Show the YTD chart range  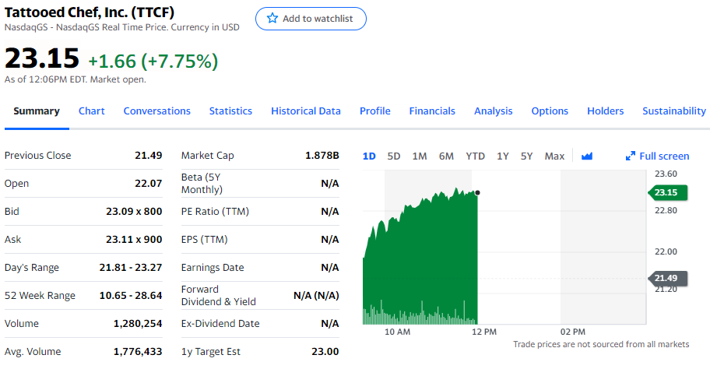tap(475, 156)
